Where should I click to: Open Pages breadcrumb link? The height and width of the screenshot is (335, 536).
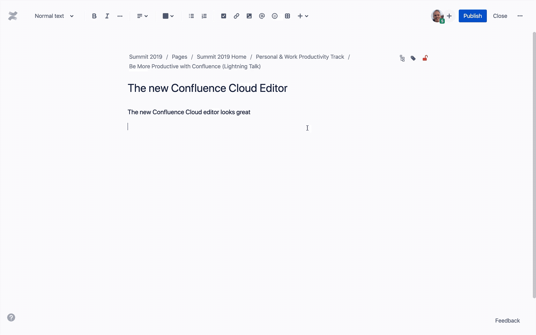pyautogui.click(x=179, y=57)
